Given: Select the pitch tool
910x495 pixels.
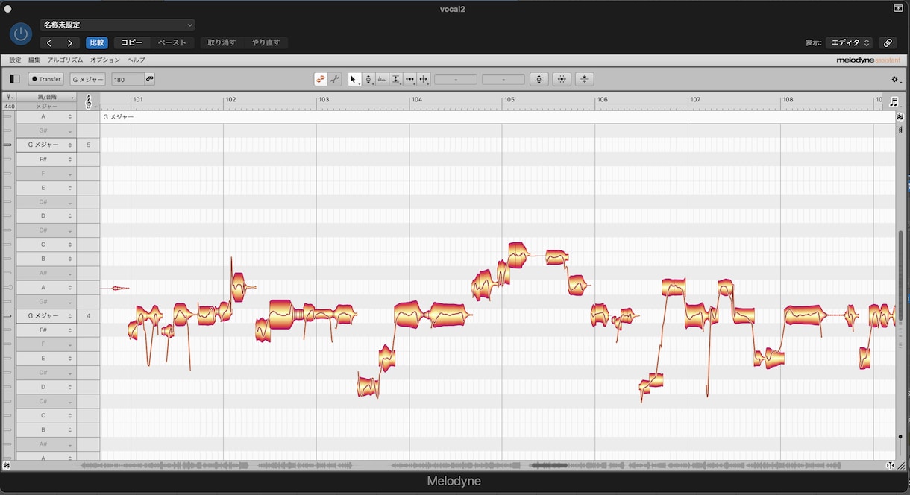Looking at the screenshot, I should (368, 78).
